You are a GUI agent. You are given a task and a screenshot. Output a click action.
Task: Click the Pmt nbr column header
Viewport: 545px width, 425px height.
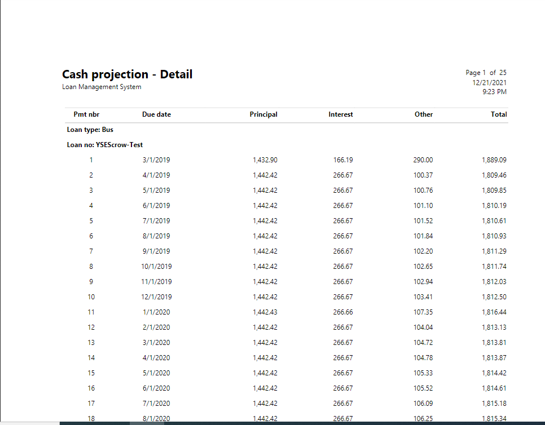86,114
